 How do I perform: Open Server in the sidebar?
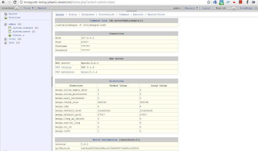13,14
